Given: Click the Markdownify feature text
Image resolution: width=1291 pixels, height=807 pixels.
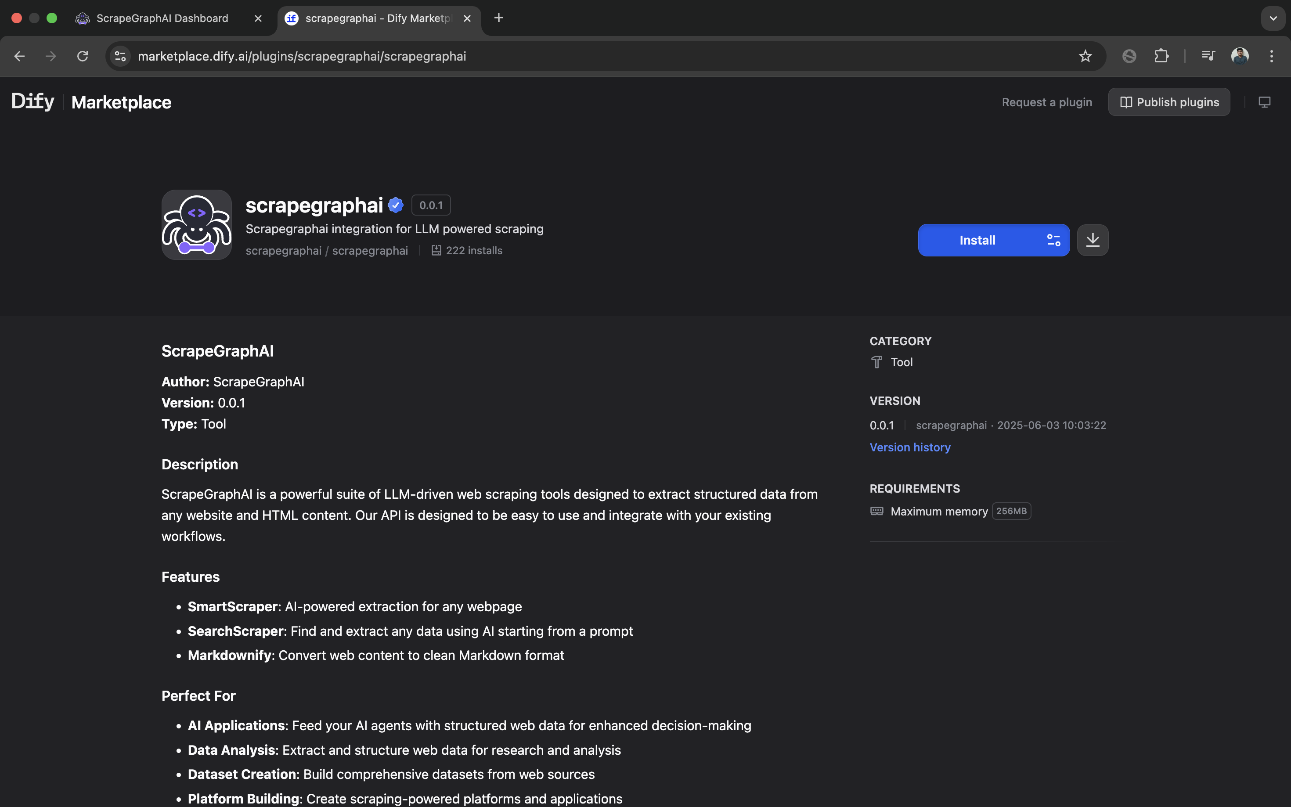Looking at the screenshot, I should click(376, 655).
